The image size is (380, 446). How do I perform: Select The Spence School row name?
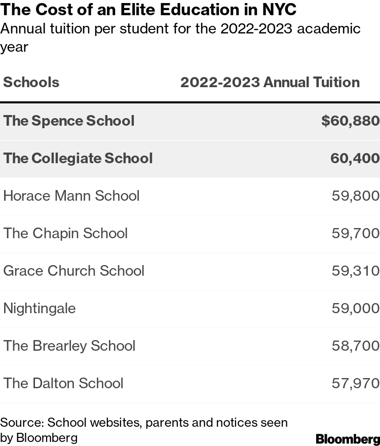69,121
